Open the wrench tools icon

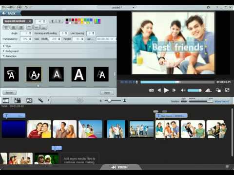(x=40, y=100)
